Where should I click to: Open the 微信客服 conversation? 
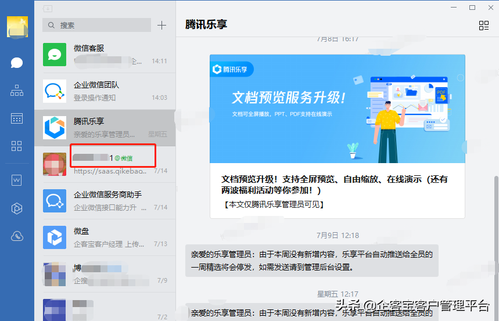coord(105,55)
